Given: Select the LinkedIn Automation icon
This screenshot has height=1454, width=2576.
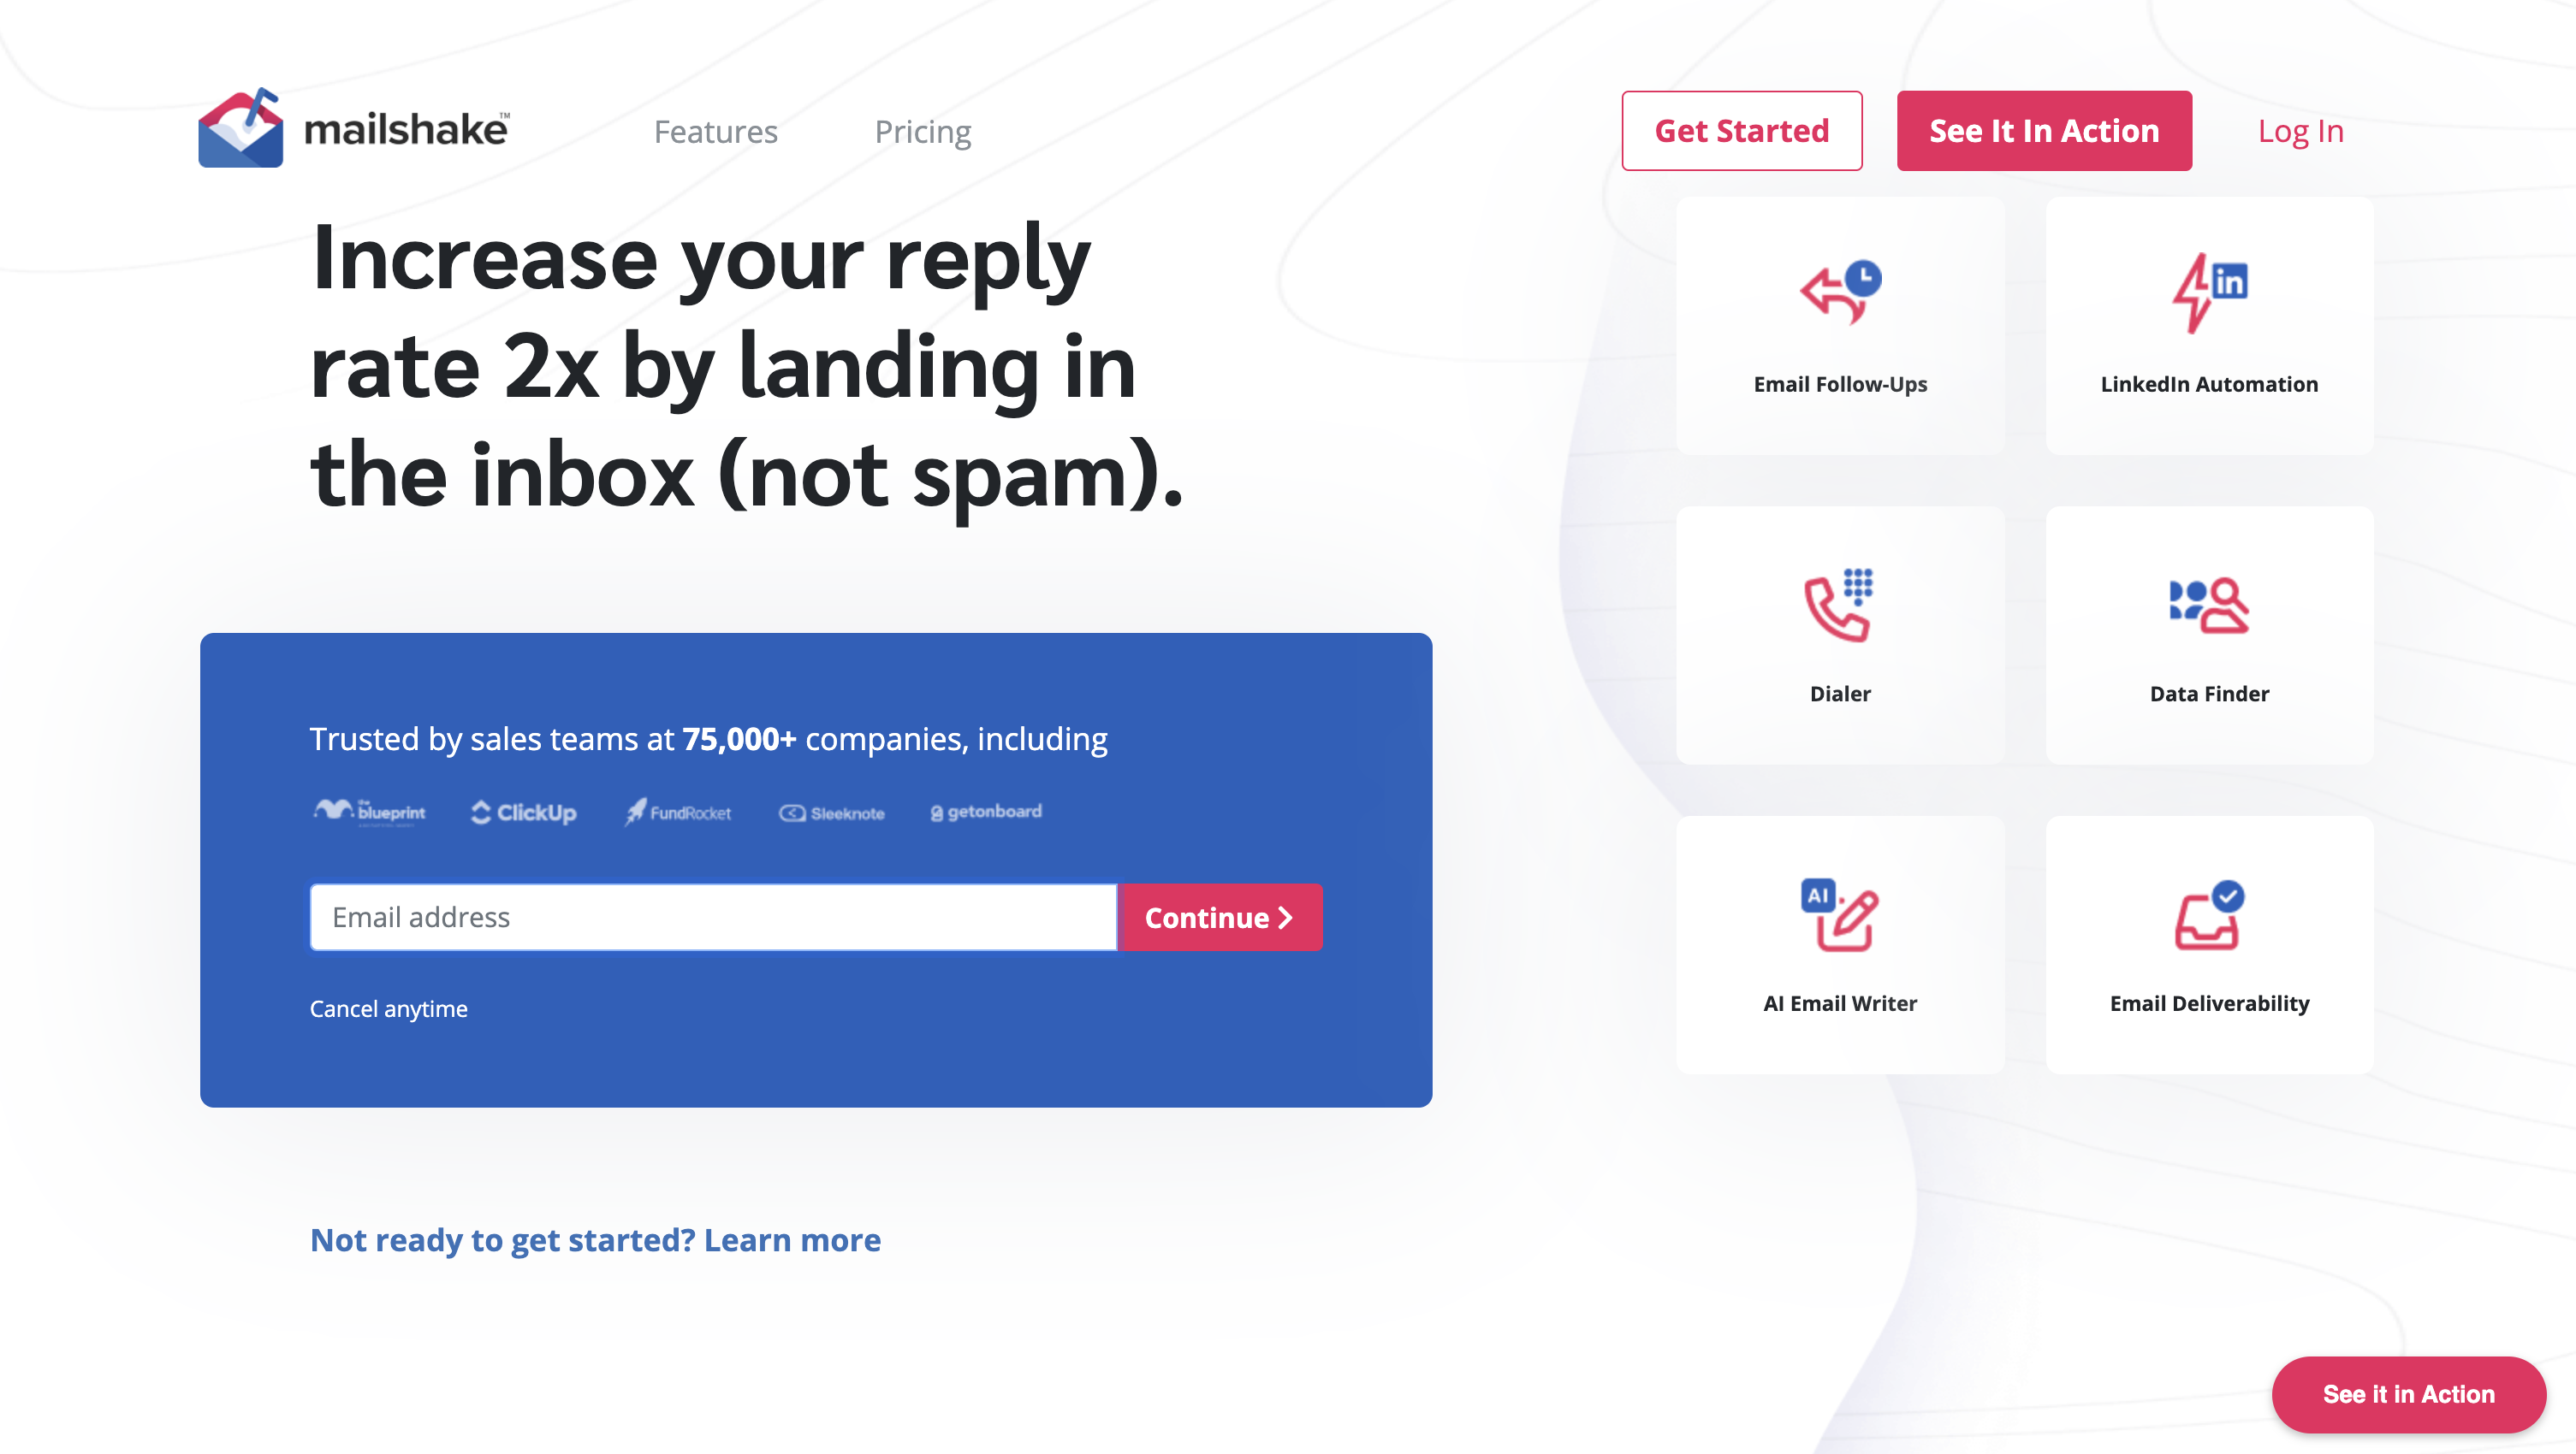Looking at the screenshot, I should (2208, 292).
